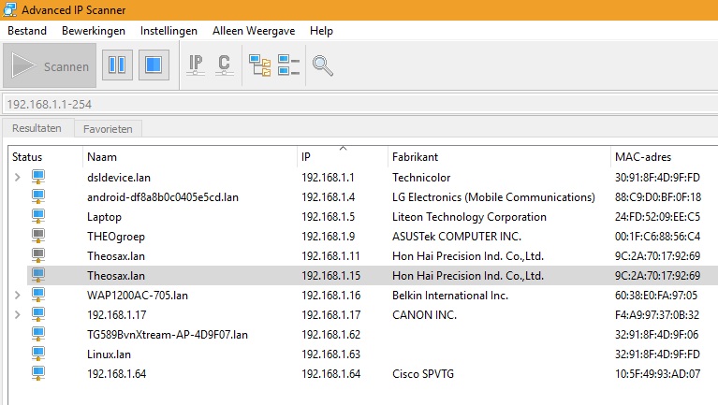The image size is (718, 405).
Task: Select the Laptop entry
Action: click(104, 217)
